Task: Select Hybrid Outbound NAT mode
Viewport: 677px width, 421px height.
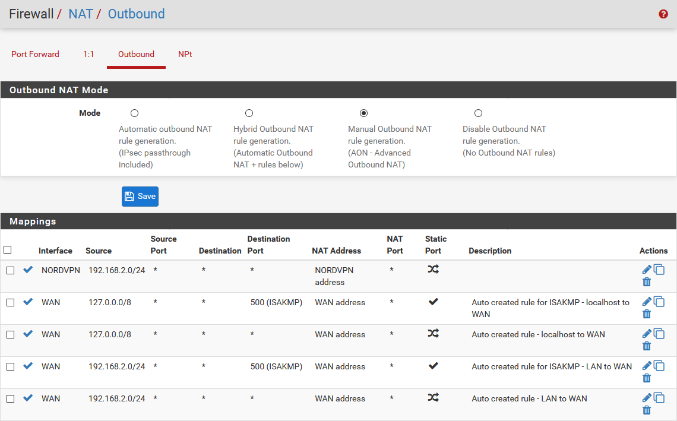Action: tap(249, 113)
